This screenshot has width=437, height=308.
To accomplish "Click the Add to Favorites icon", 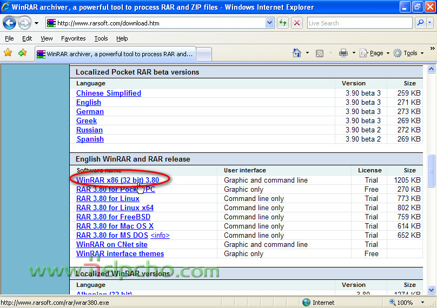I will click(22, 52).
